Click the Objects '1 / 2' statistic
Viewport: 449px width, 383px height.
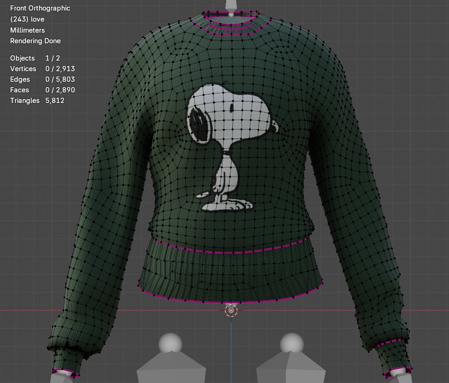point(52,58)
